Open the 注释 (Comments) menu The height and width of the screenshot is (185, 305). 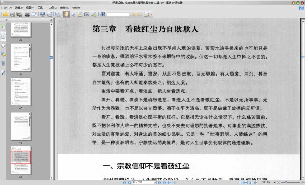52,8
